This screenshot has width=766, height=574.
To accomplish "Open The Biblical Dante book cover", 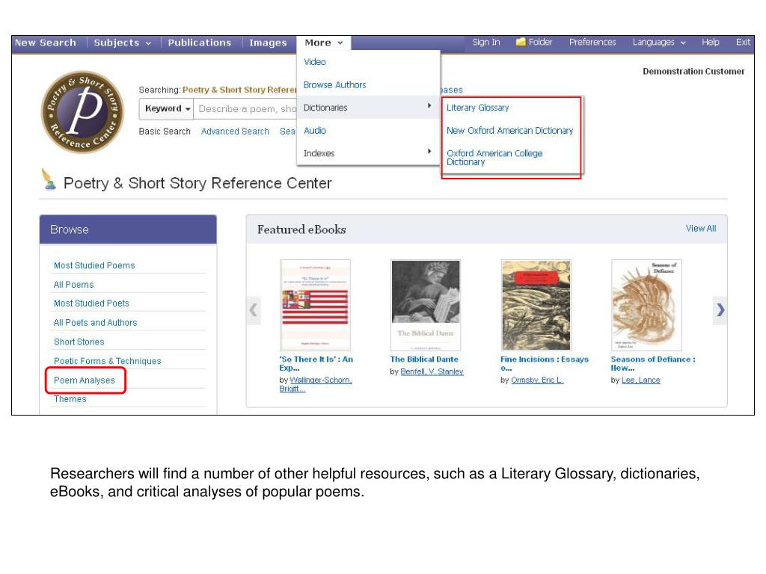I will click(x=426, y=305).
